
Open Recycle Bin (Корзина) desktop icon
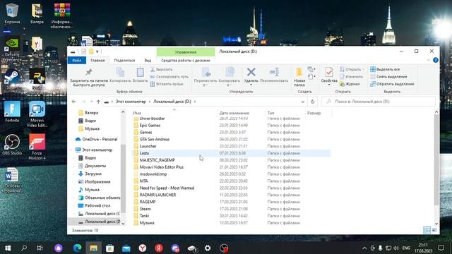(x=12, y=13)
